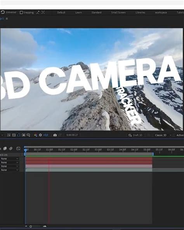The height and width of the screenshot is (230, 184).
Task: Click the snap collapse icon beside Snapping
Action: pos(38,12)
